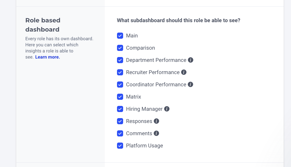Disable the Hiring Manager checkbox
This screenshot has height=167, width=291.
[x=120, y=109]
